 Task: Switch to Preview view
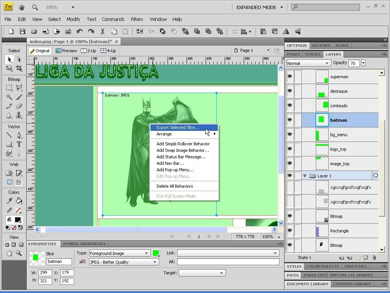click(66, 51)
